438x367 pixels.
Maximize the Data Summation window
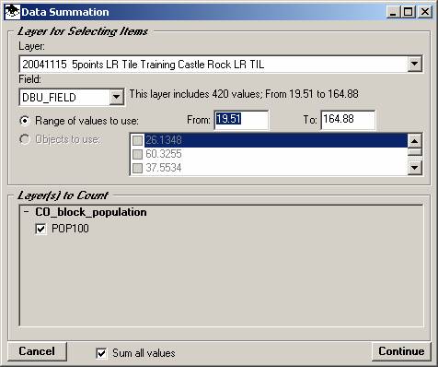tap(408, 12)
